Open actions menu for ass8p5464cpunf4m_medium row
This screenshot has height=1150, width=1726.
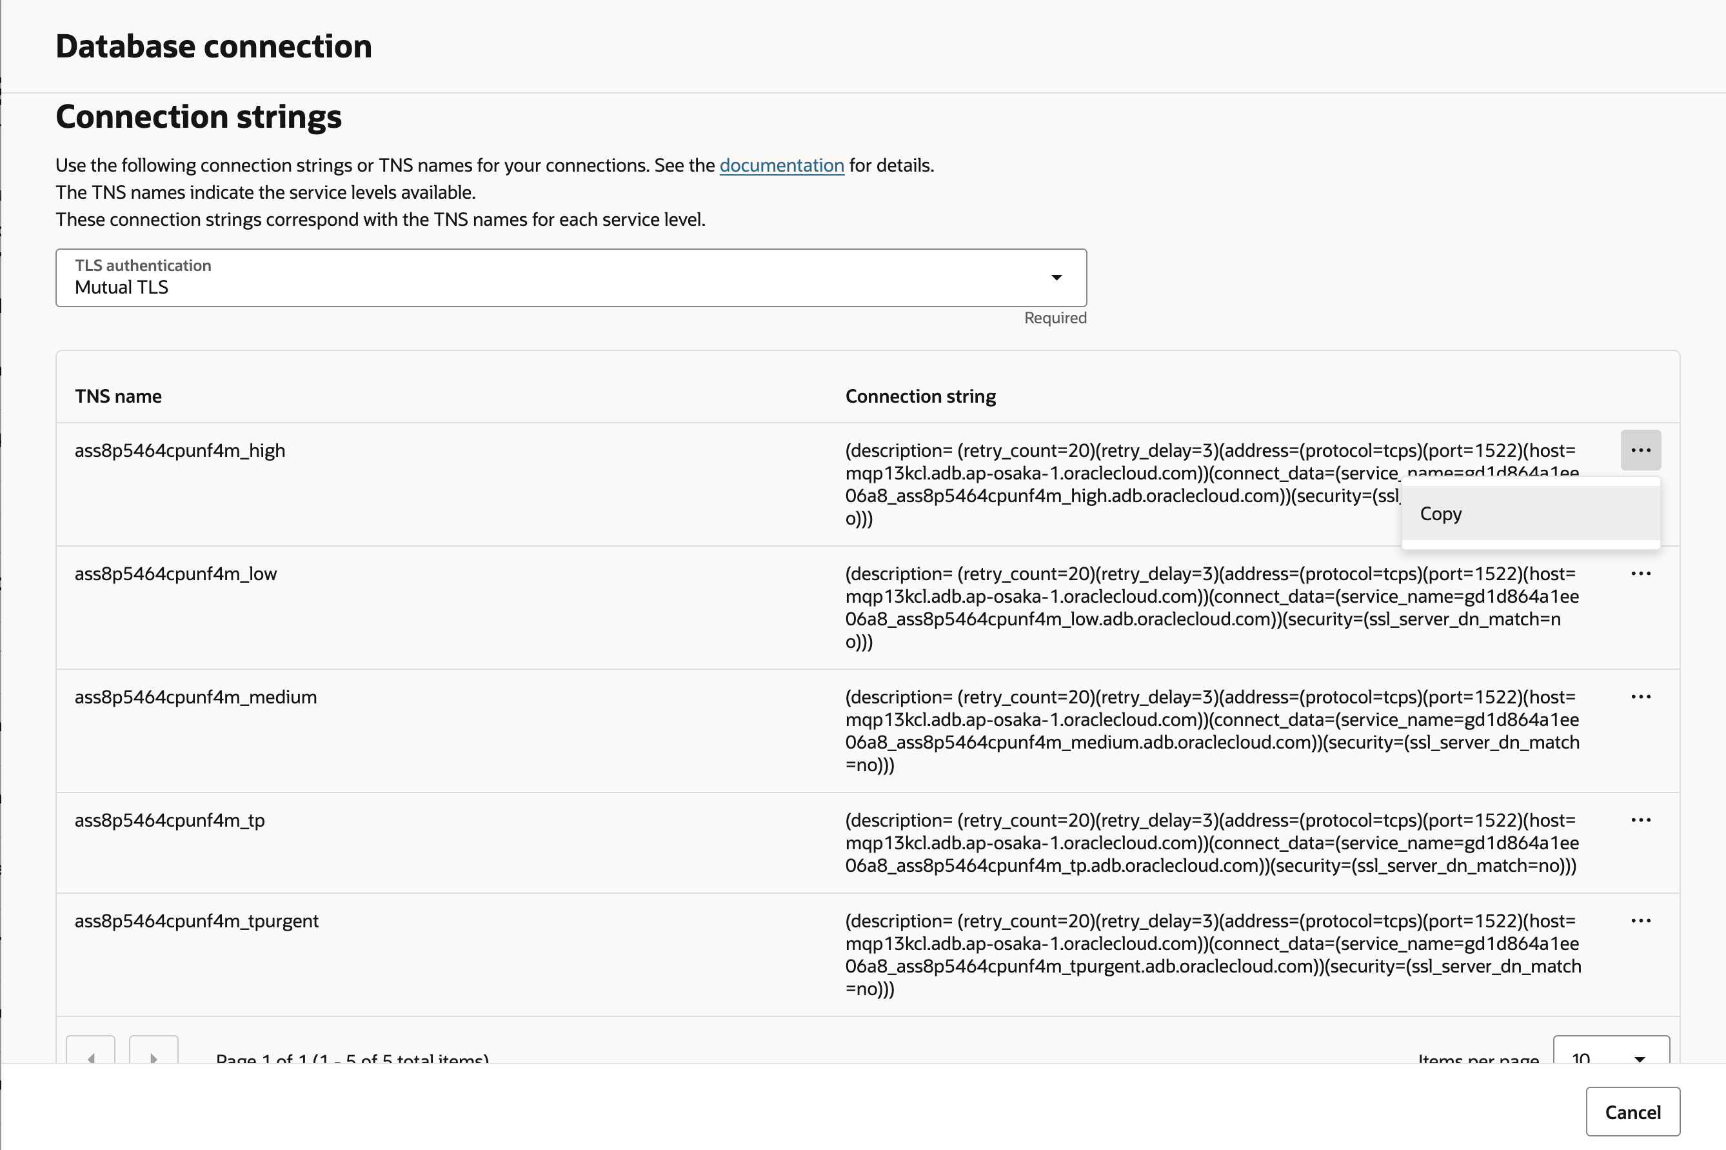(x=1640, y=697)
